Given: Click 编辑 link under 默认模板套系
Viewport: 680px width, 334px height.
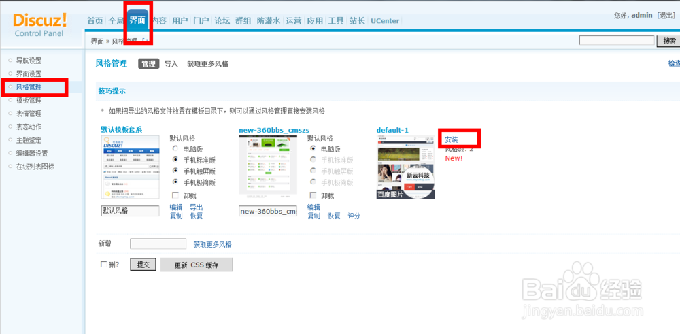Looking at the screenshot, I should pyautogui.click(x=176, y=207).
